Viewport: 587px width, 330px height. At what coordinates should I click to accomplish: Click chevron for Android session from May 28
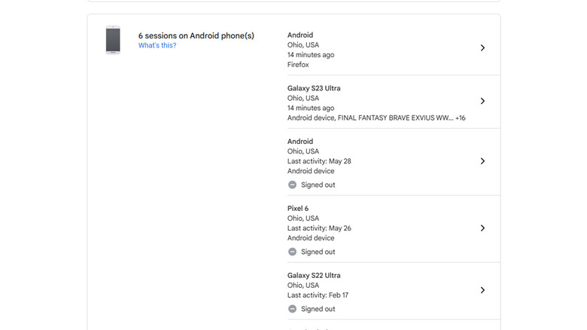(482, 161)
